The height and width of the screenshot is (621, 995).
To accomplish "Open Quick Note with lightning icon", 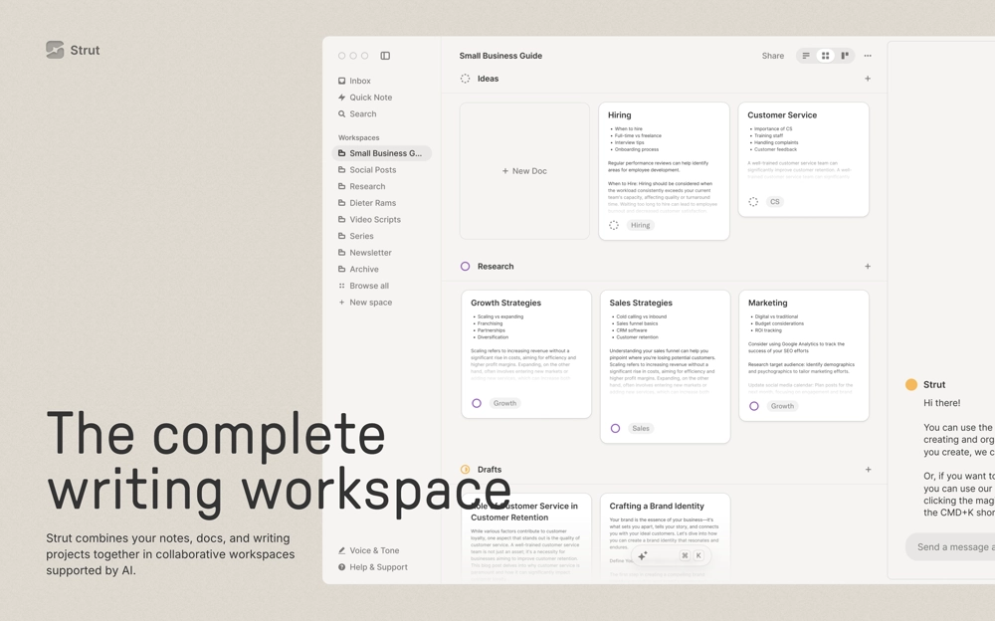I will tap(365, 98).
